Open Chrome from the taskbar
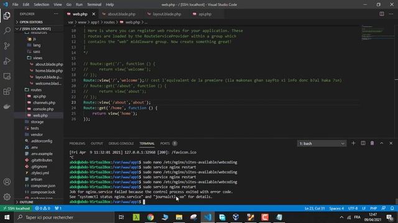The height and width of the screenshot is (223, 398). 150,217
